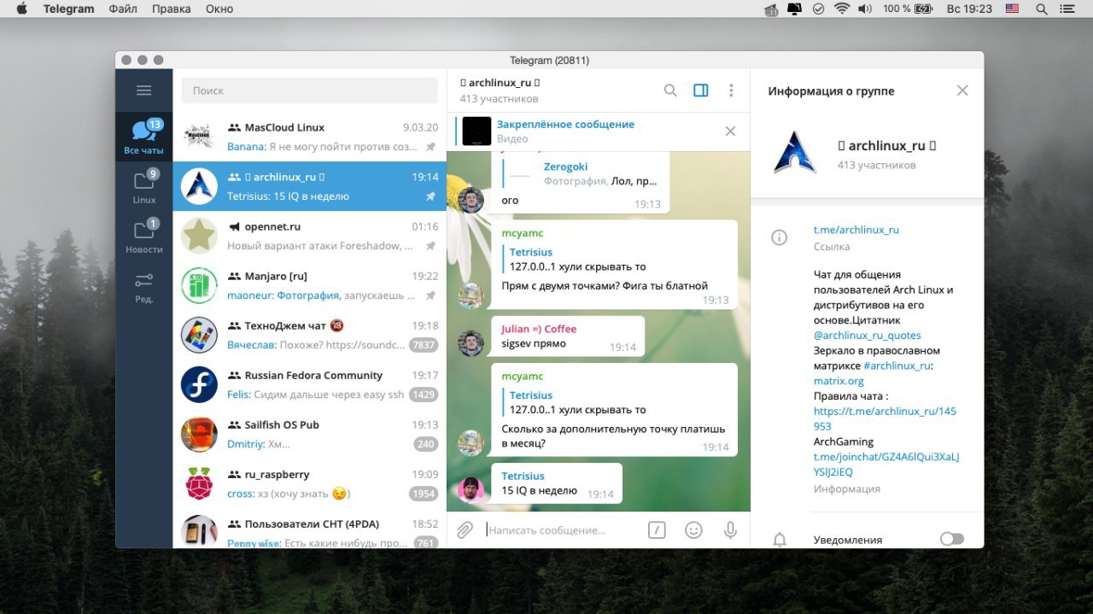The width and height of the screenshot is (1093, 614).
Task: Open the ТехноДжем чат conversation
Action: pos(310,335)
